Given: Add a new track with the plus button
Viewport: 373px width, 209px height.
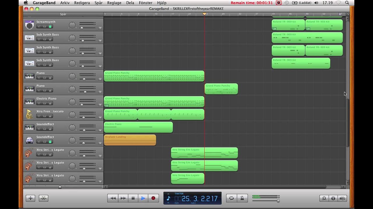Looking at the screenshot, I should [x=30, y=198].
